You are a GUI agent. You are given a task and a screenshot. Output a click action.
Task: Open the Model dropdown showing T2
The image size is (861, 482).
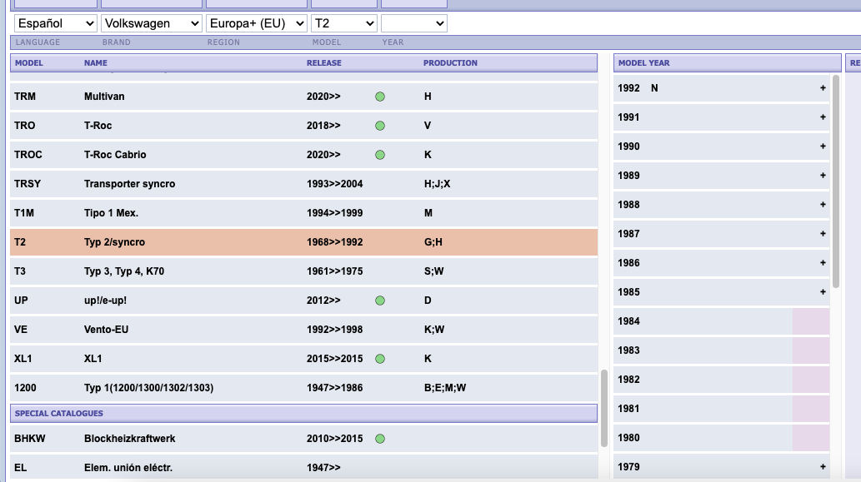pyautogui.click(x=344, y=23)
